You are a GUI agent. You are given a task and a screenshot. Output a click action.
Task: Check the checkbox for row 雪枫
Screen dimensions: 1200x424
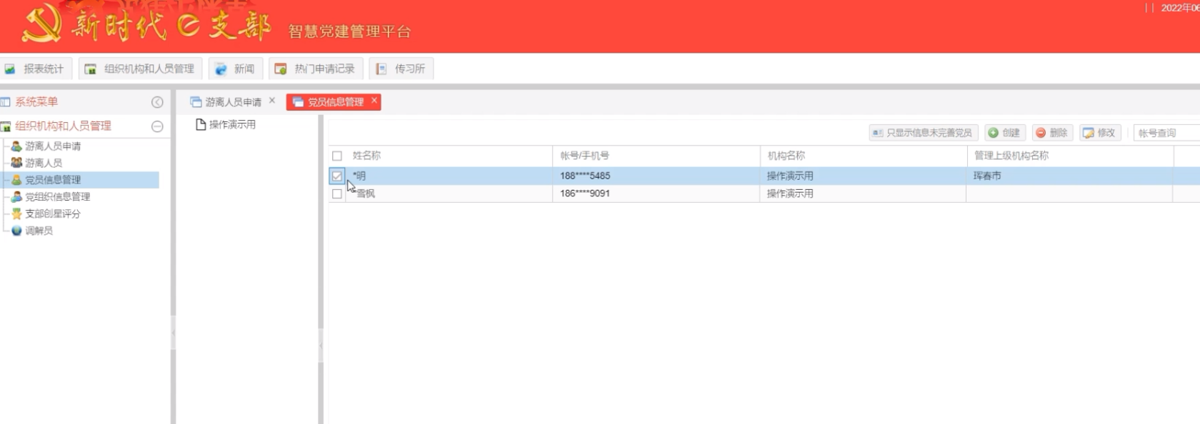337,193
